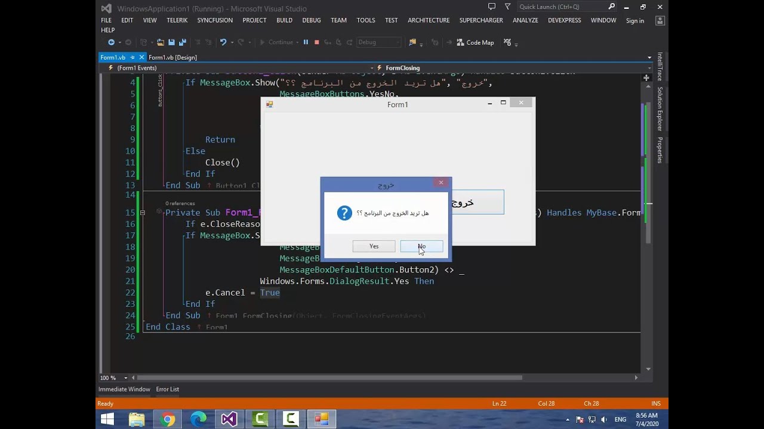Open the Solution Explorer side tab

[660, 108]
